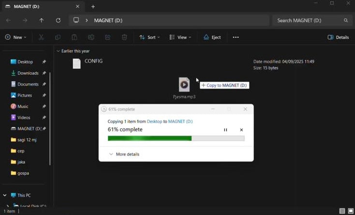Toggle the Details pane
This screenshot has width=355, height=215.
pos(338,37)
